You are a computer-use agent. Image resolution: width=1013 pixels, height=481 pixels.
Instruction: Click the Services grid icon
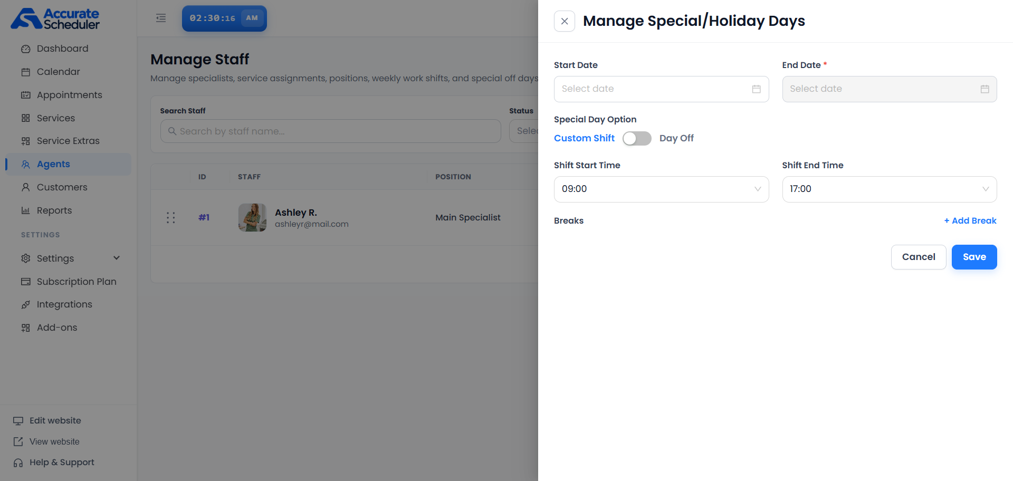(25, 118)
